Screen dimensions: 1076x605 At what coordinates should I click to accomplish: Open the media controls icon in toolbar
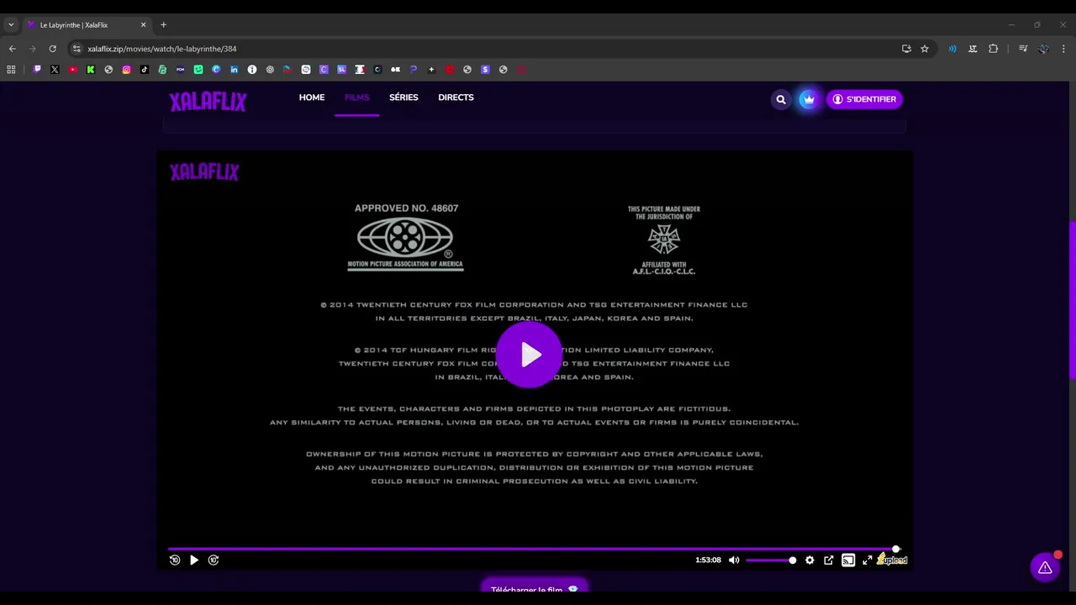pos(1023,49)
